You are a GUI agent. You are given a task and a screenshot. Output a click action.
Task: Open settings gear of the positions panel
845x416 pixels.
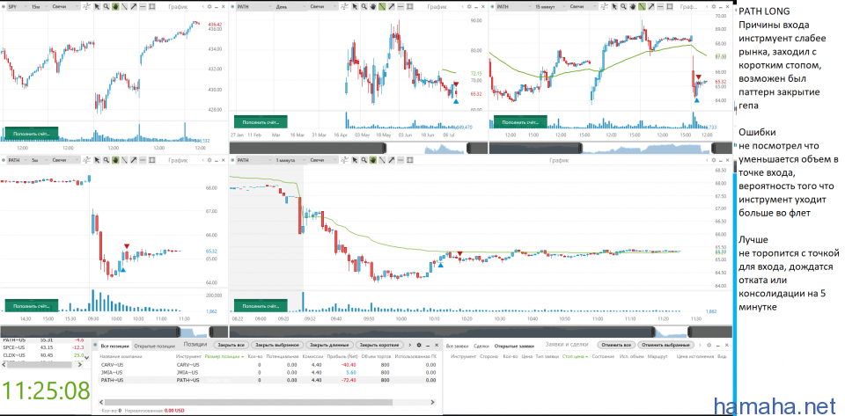point(419,345)
